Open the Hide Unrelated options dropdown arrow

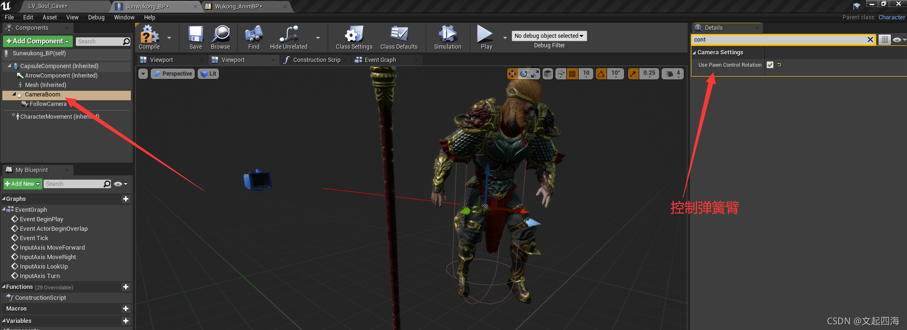tap(318, 38)
